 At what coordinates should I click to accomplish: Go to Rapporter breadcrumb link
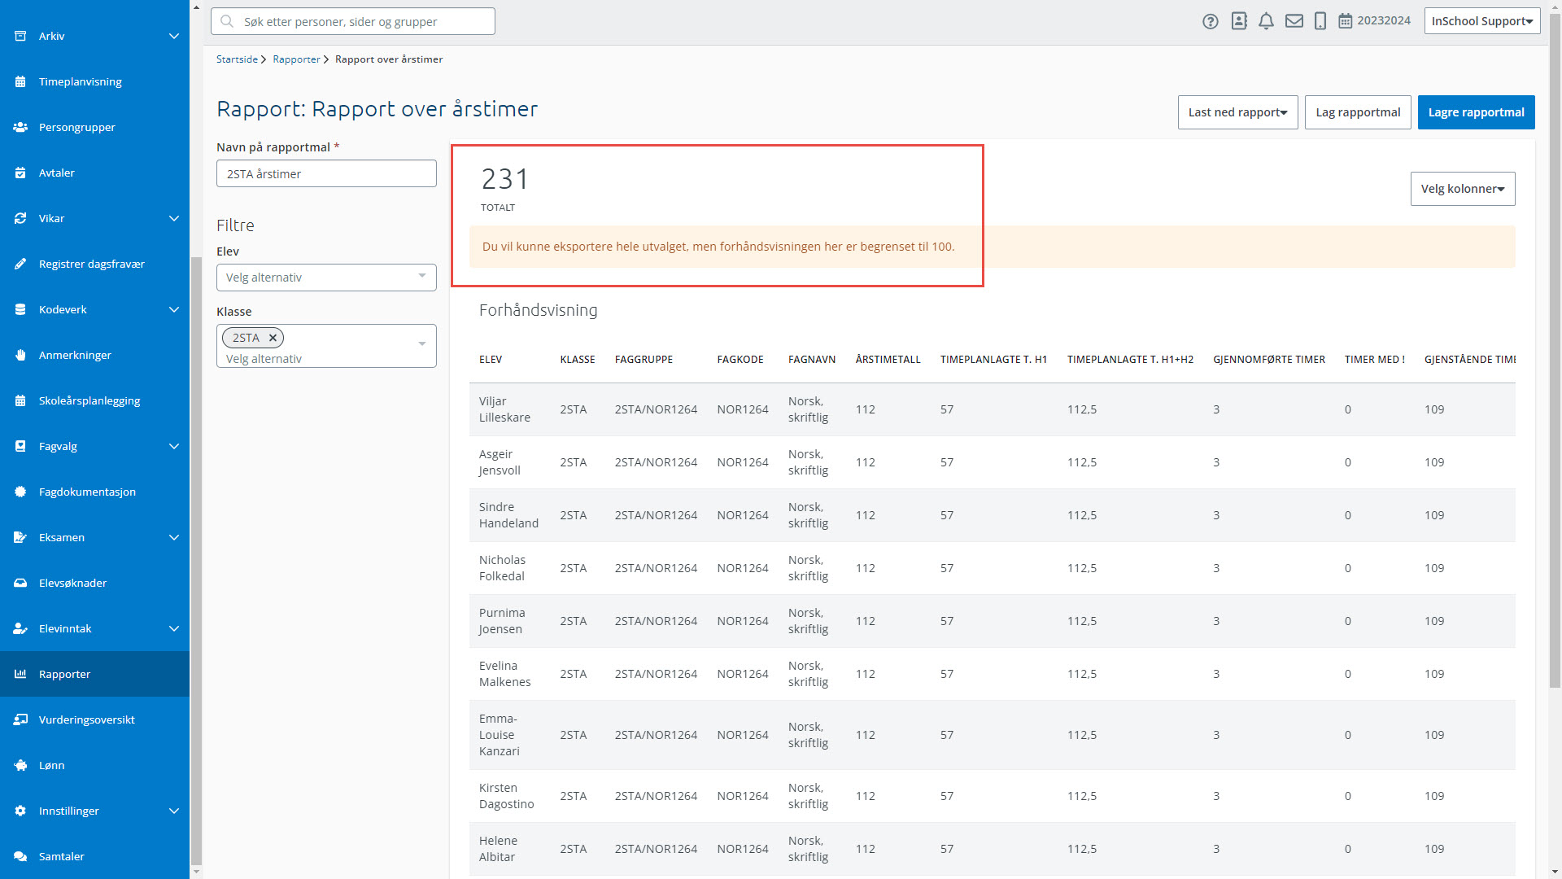click(x=296, y=59)
